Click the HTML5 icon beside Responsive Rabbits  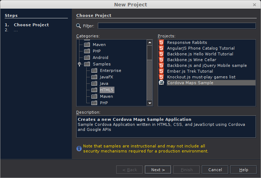point(161,42)
